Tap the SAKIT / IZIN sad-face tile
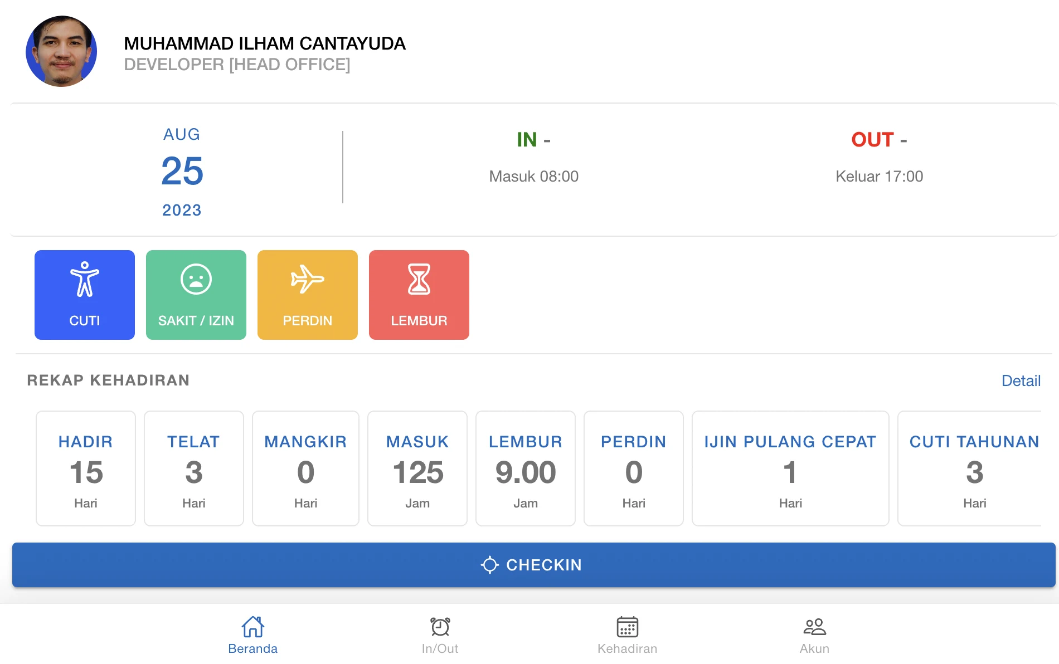Image resolution: width=1059 pixels, height=664 pixels. (x=196, y=295)
